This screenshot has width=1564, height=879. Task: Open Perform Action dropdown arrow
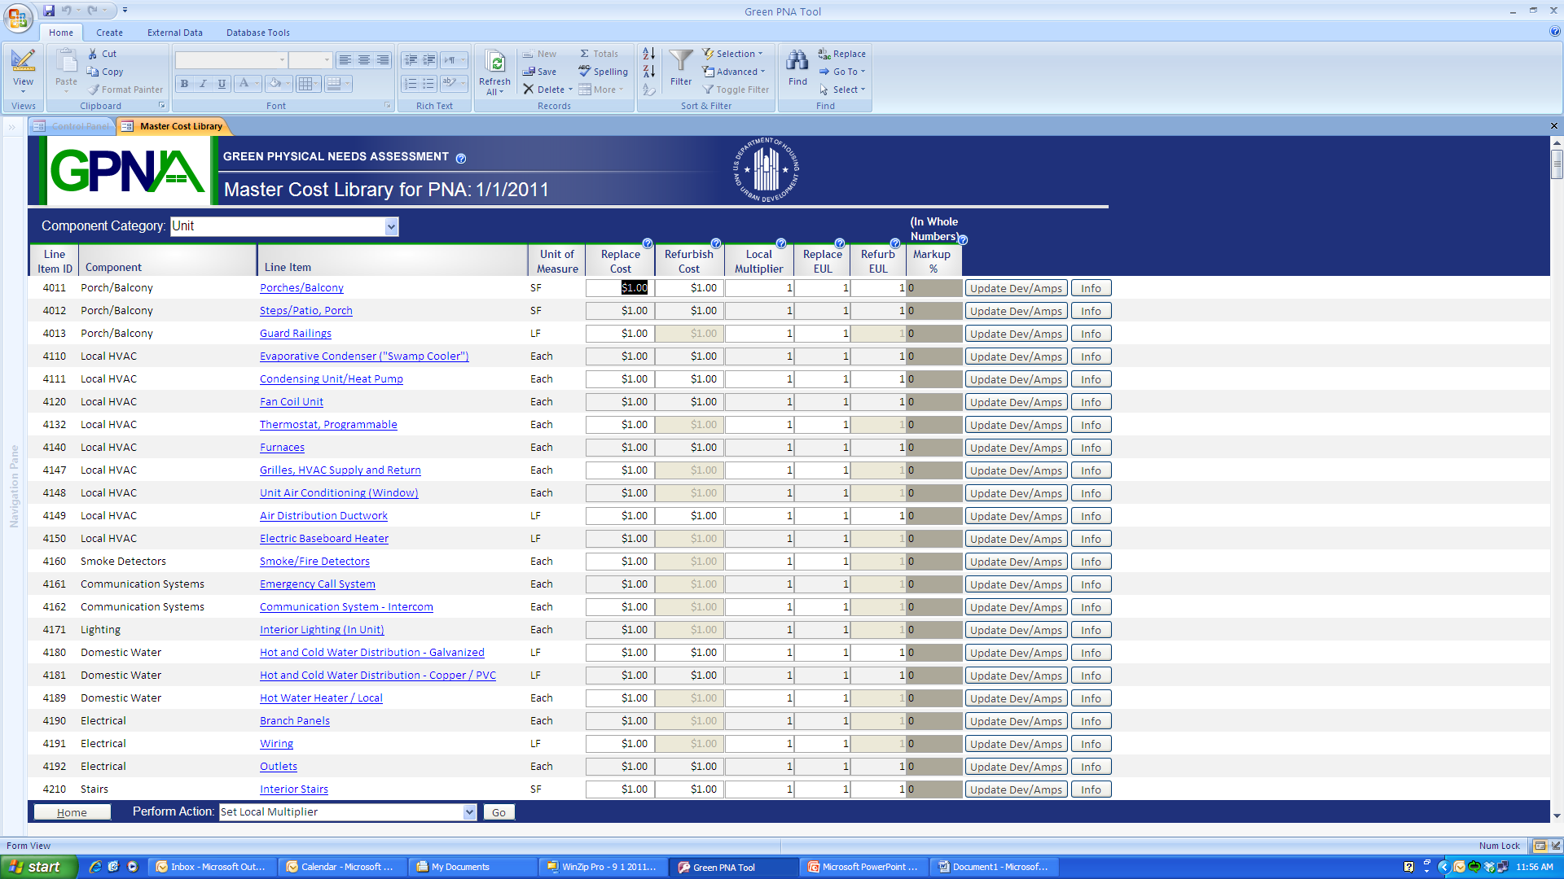(469, 812)
